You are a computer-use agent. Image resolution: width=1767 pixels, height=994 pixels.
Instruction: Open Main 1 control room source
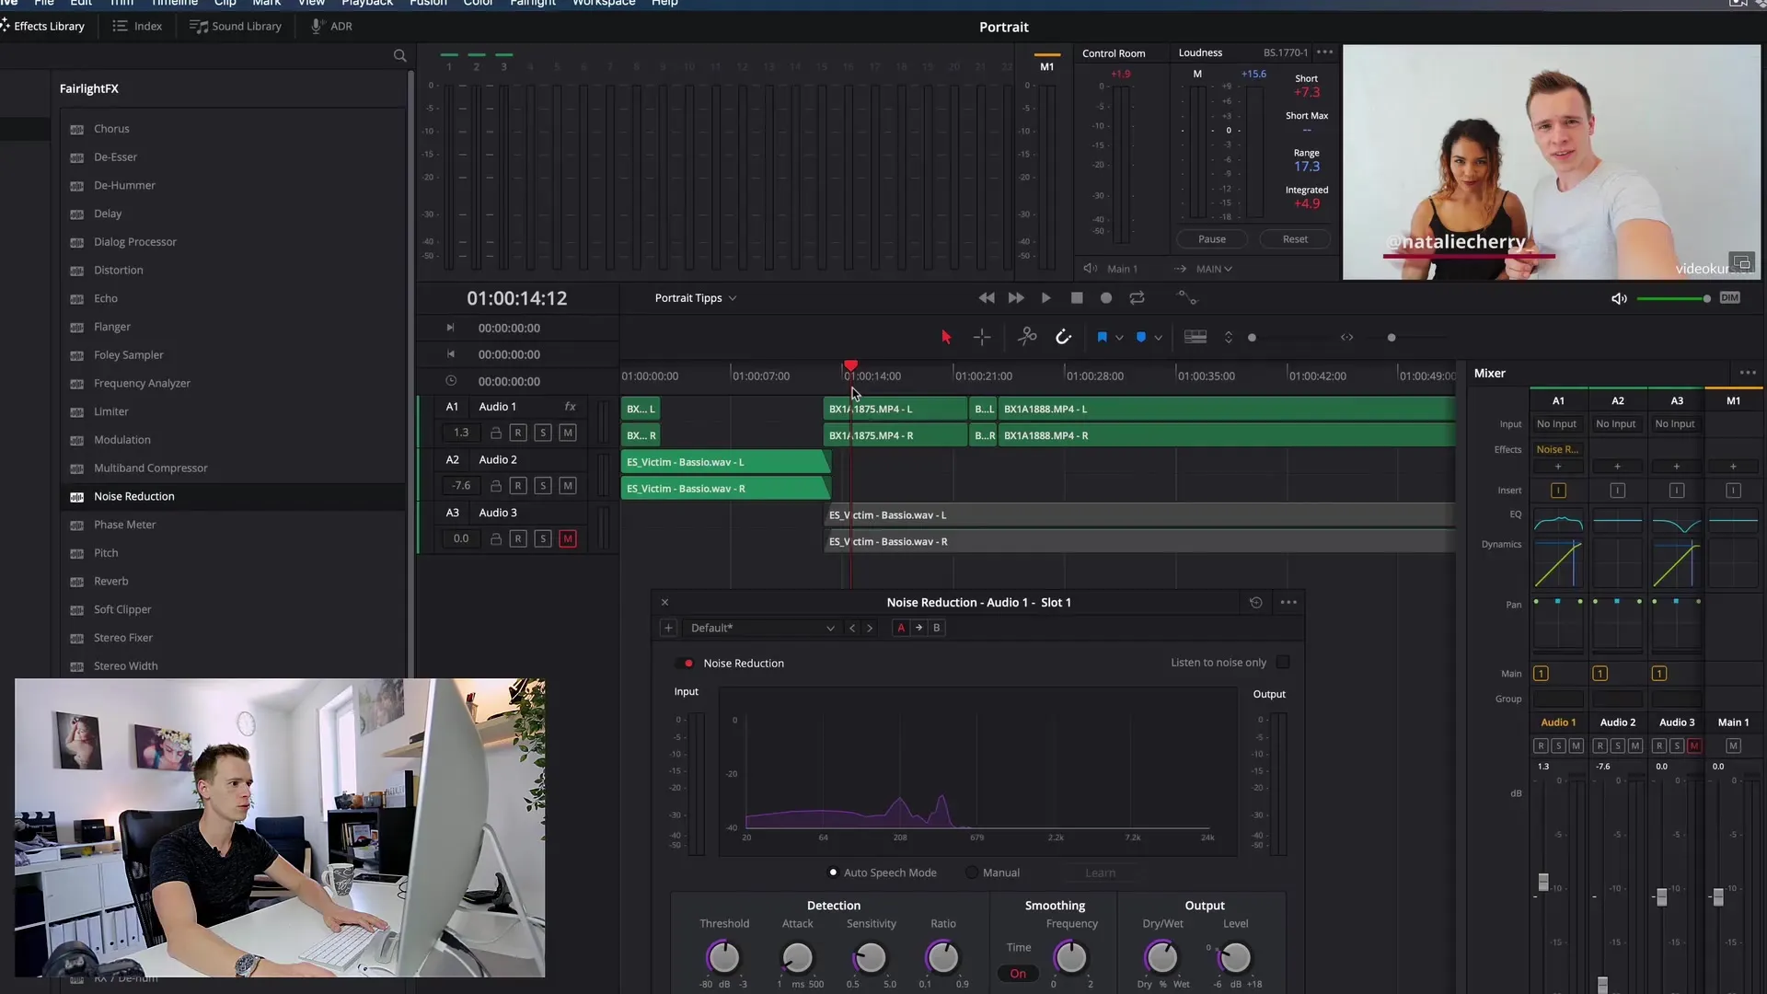[x=1123, y=269]
